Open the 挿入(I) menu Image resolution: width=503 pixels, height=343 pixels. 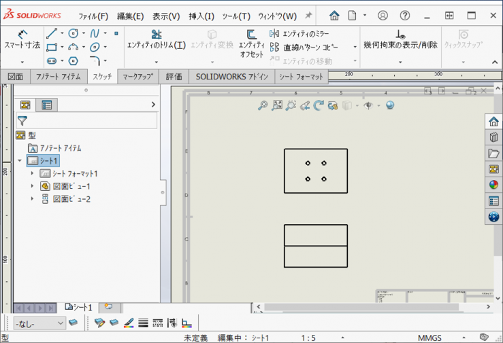tap(201, 16)
